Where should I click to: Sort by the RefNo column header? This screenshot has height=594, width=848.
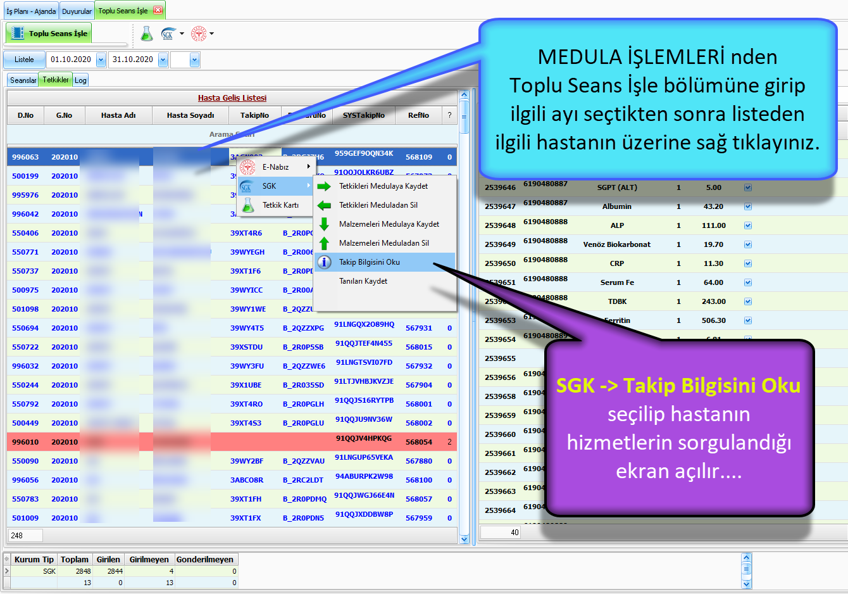418,115
